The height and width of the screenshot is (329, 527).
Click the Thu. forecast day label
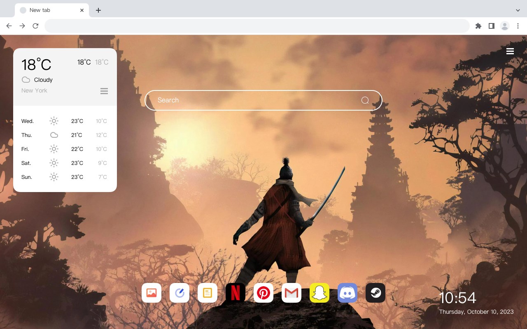27,135
